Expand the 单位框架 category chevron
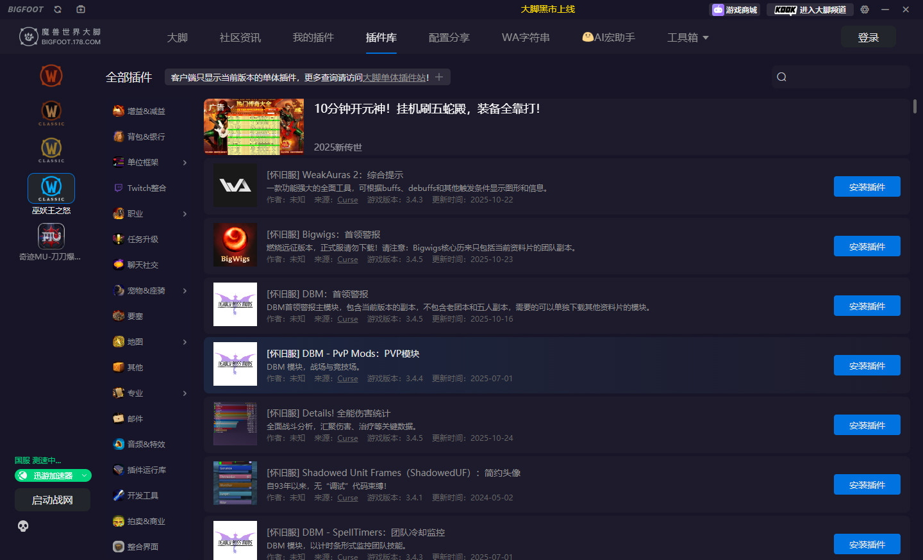The image size is (923, 560). tap(185, 163)
